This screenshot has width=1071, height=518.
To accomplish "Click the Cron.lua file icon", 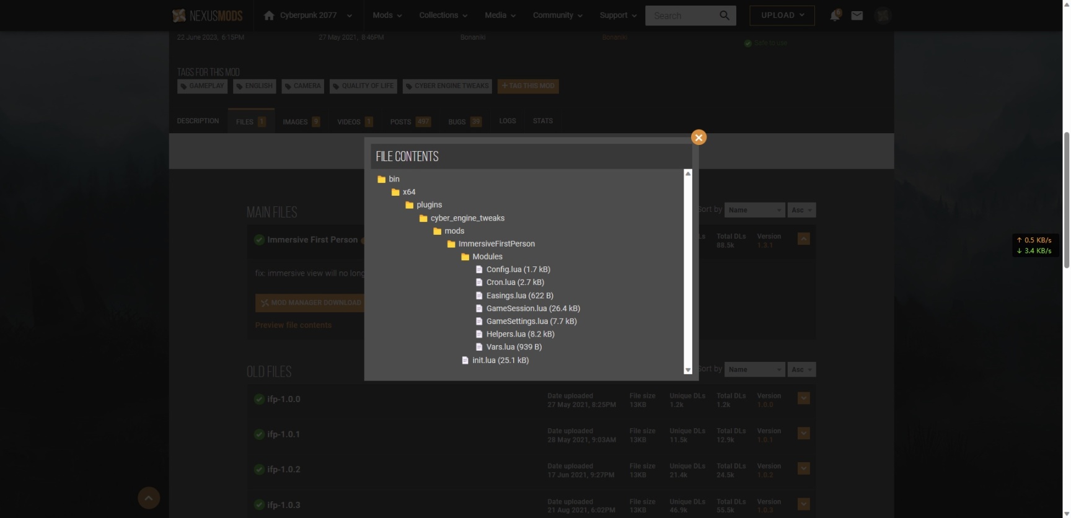I will (x=479, y=283).
